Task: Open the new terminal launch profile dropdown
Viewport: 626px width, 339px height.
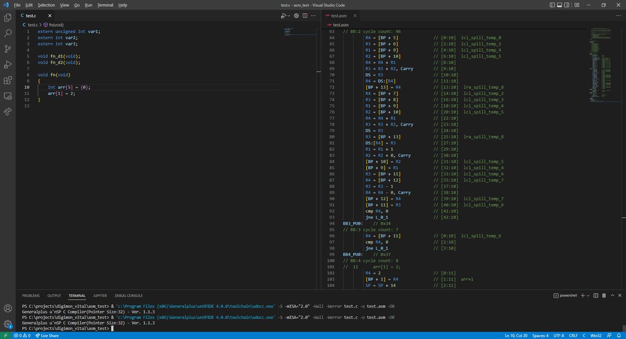Action: pyautogui.click(x=588, y=296)
